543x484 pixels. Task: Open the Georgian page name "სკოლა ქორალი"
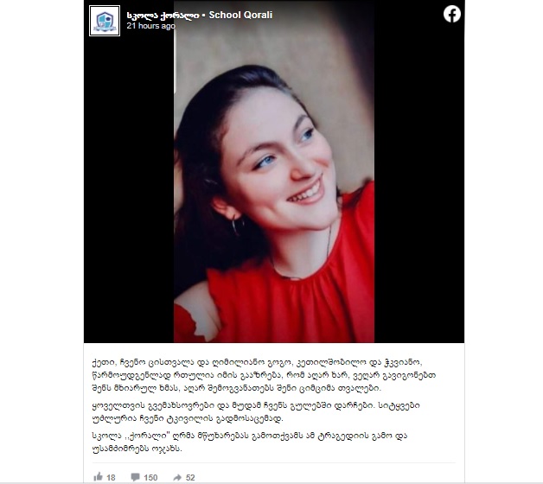[163, 16]
